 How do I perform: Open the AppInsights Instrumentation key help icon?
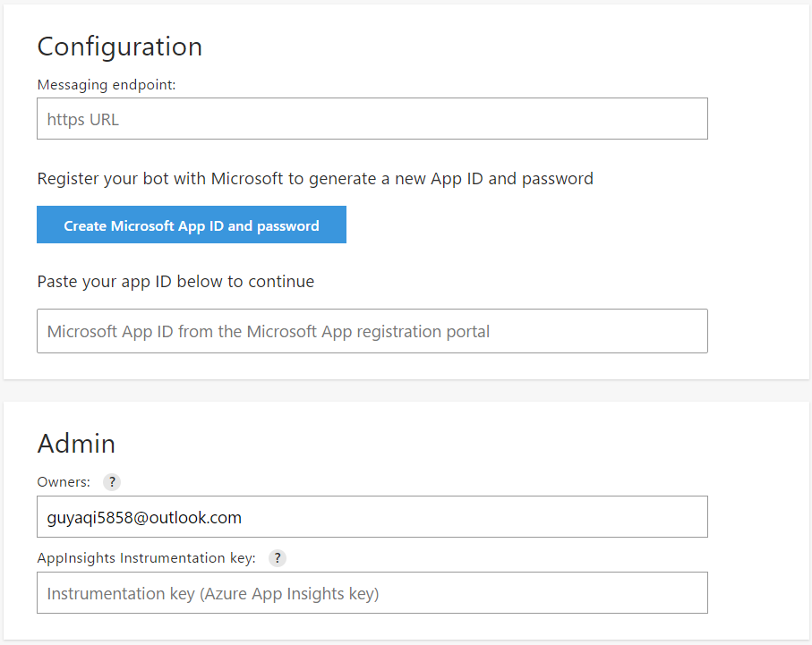[x=278, y=558]
